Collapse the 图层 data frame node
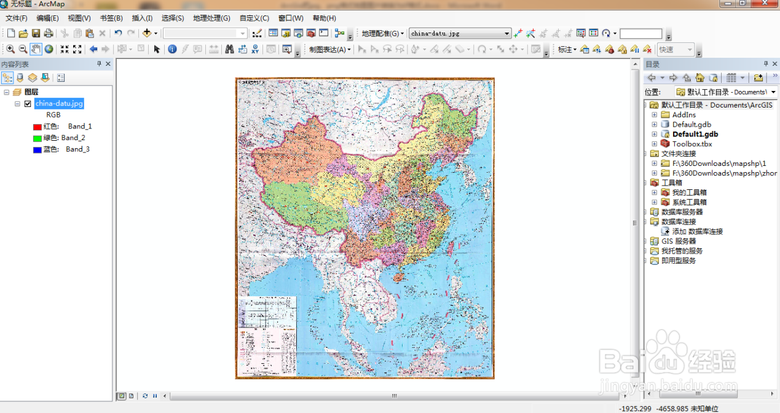 click(x=7, y=92)
